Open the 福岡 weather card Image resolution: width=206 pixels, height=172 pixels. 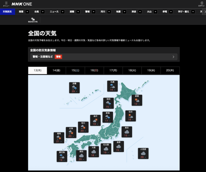point(59,138)
